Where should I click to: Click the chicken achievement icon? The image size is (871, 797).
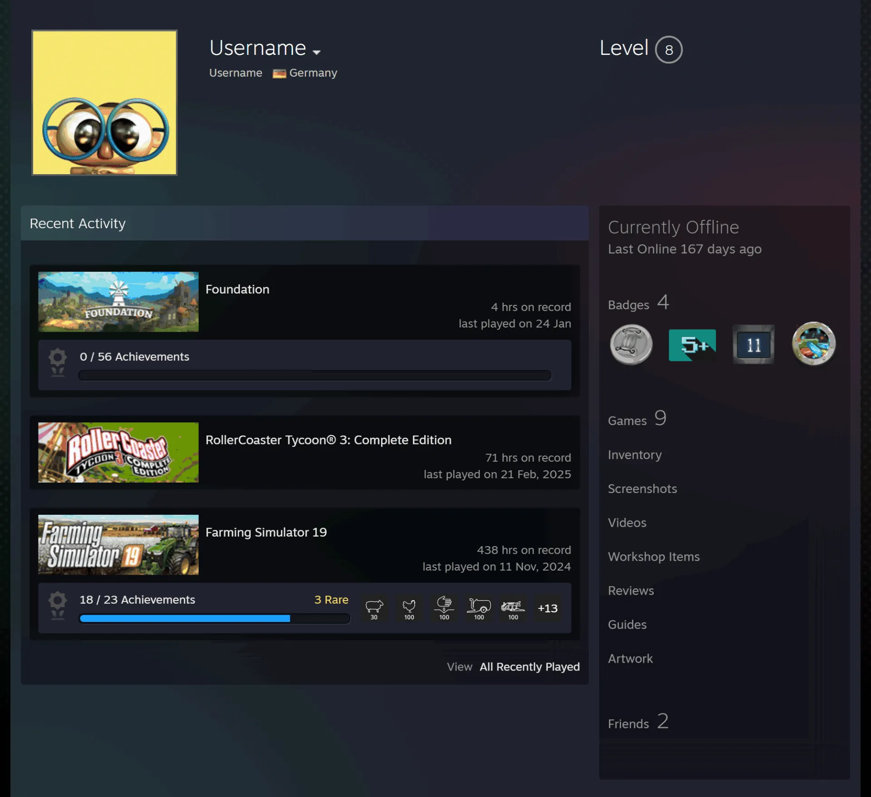click(x=409, y=609)
